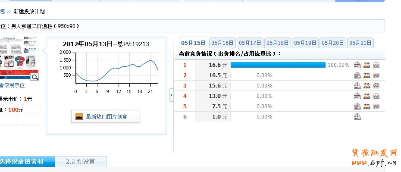Click the target icon in the 15.6元 row
This screenshot has height=172, width=401.
coord(357,86)
